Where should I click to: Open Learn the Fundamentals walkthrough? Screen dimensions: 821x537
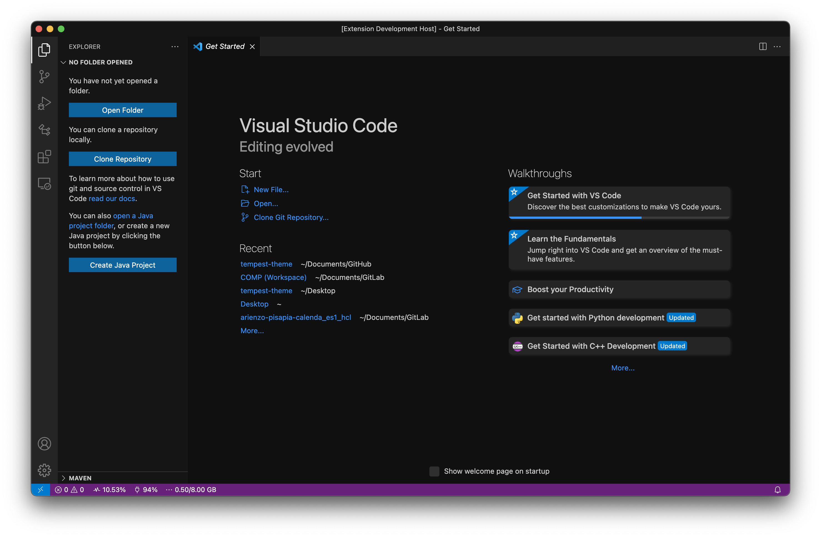(619, 250)
